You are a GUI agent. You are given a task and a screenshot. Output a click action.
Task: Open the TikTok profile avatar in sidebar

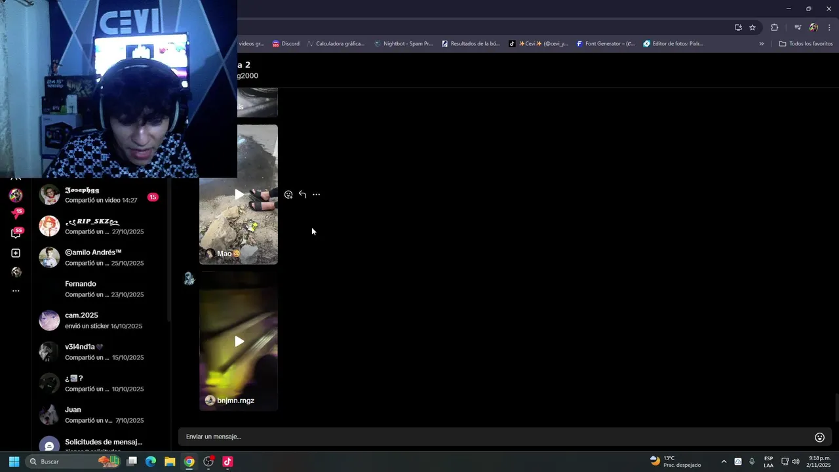[x=16, y=272]
